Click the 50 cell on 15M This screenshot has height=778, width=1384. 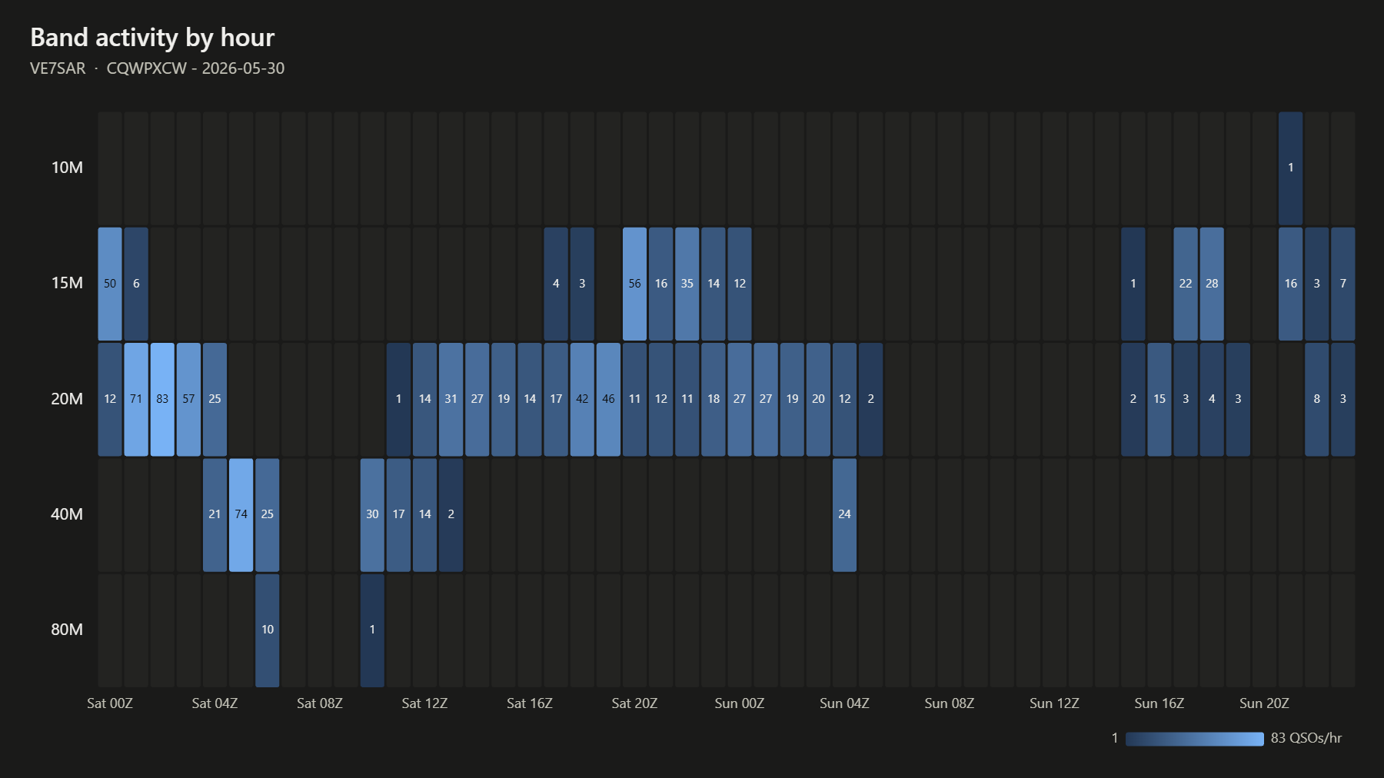(x=110, y=284)
